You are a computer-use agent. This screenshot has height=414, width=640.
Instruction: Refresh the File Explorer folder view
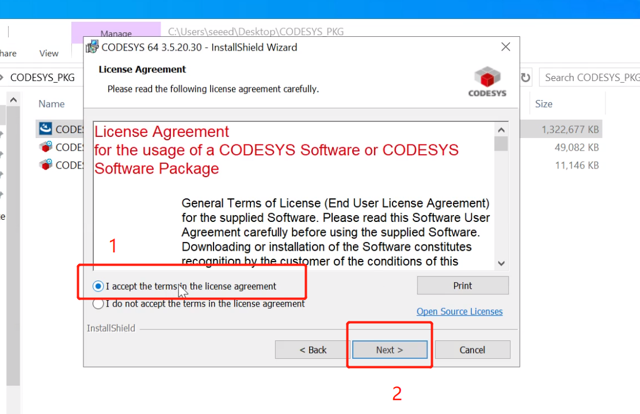point(525,78)
